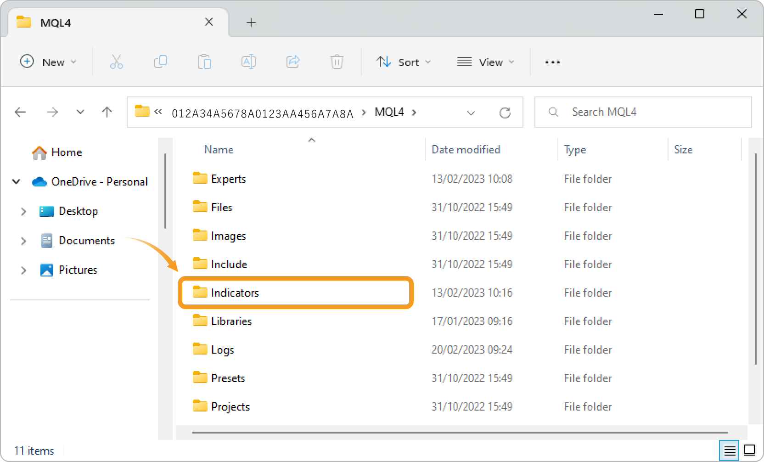This screenshot has height=462, width=764.
Task: Click the Paste clipboard icon
Action: click(x=205, y=62)
